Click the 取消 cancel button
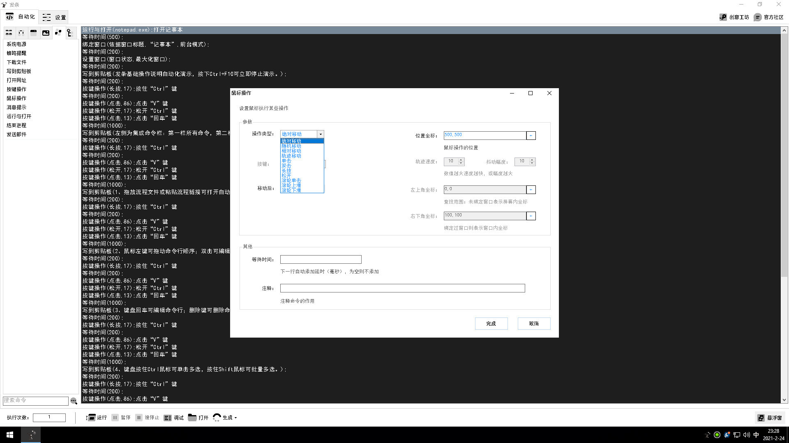The image size is (789, 443). coord(534,324)
